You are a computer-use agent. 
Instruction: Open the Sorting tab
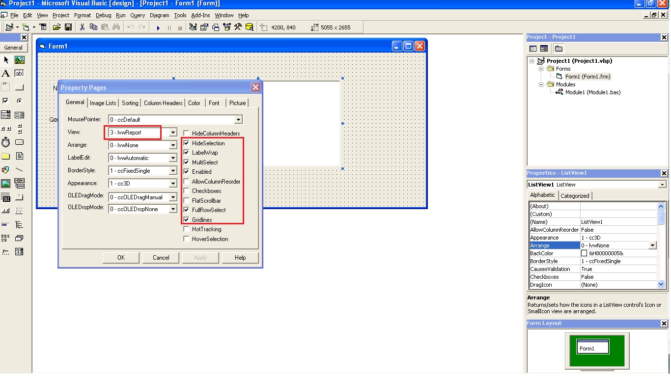pos(130,103)
